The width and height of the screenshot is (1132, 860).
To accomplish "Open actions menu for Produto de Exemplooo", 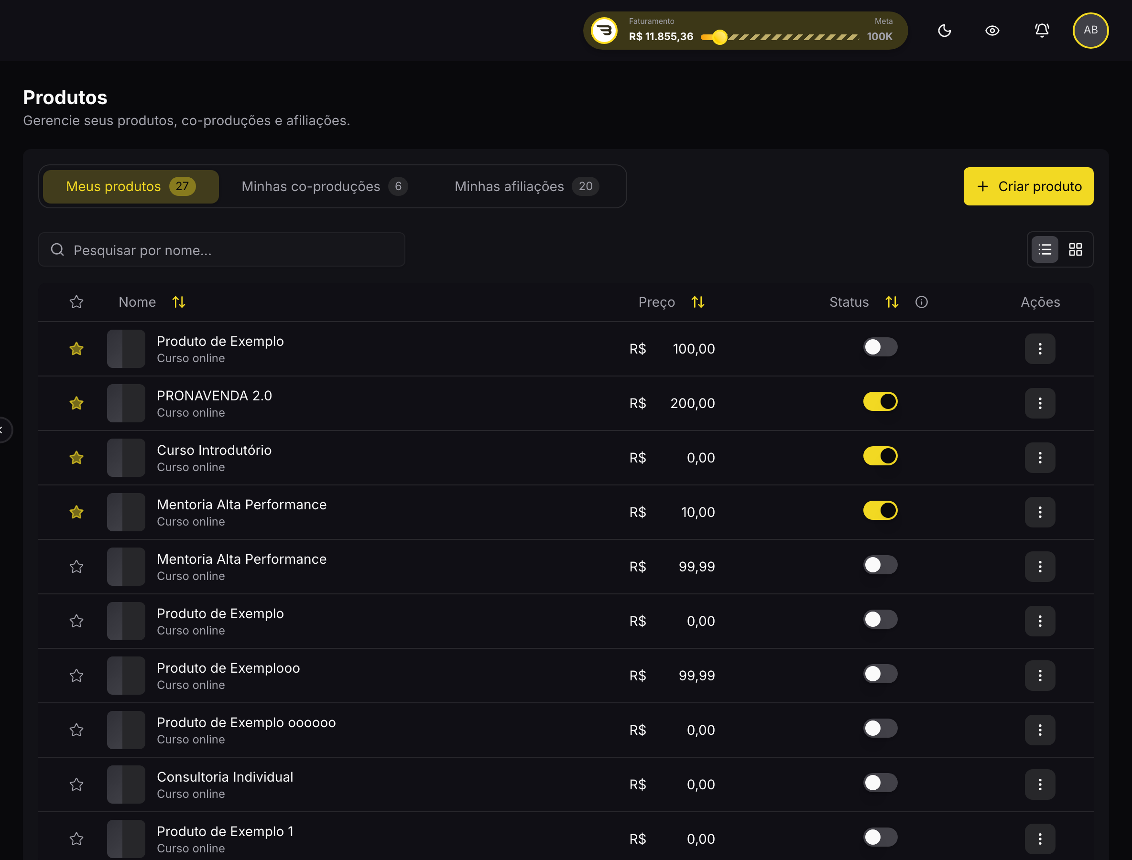I will click(1040, 676).
